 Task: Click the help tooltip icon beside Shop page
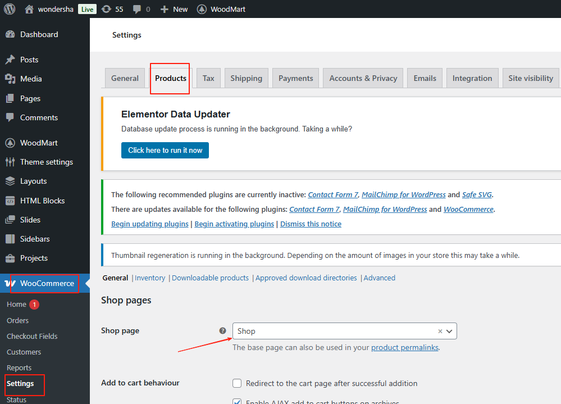[223, 331]
